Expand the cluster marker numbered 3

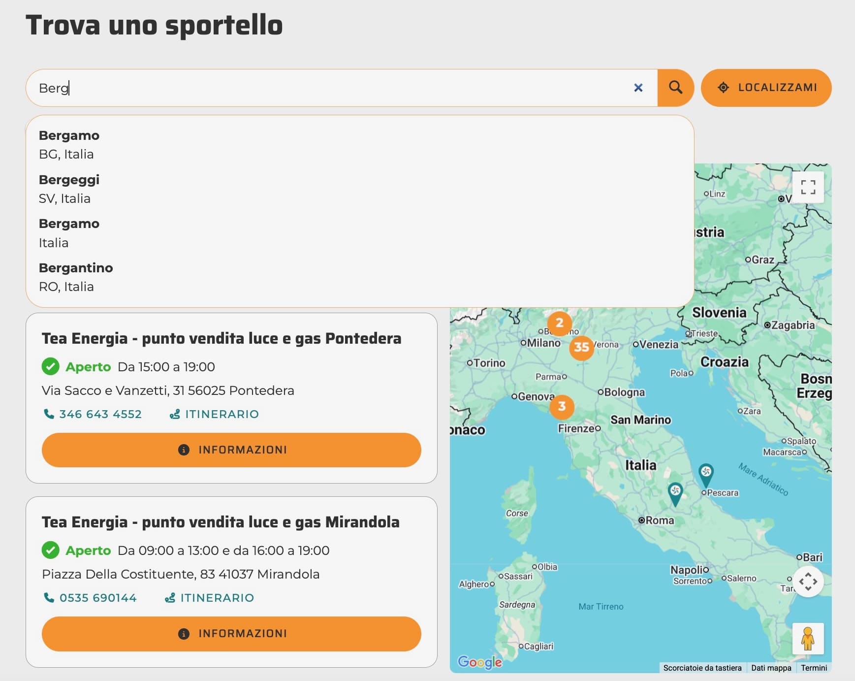562,407
